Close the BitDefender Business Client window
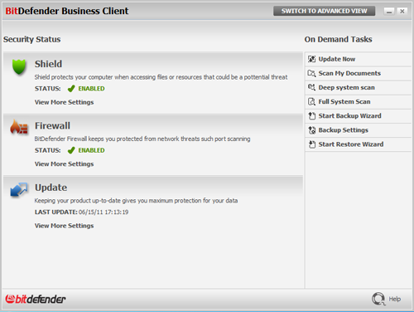 [402, 12]
